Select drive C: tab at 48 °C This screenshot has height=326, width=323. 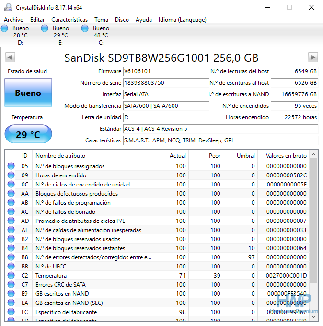click(101, 35)
